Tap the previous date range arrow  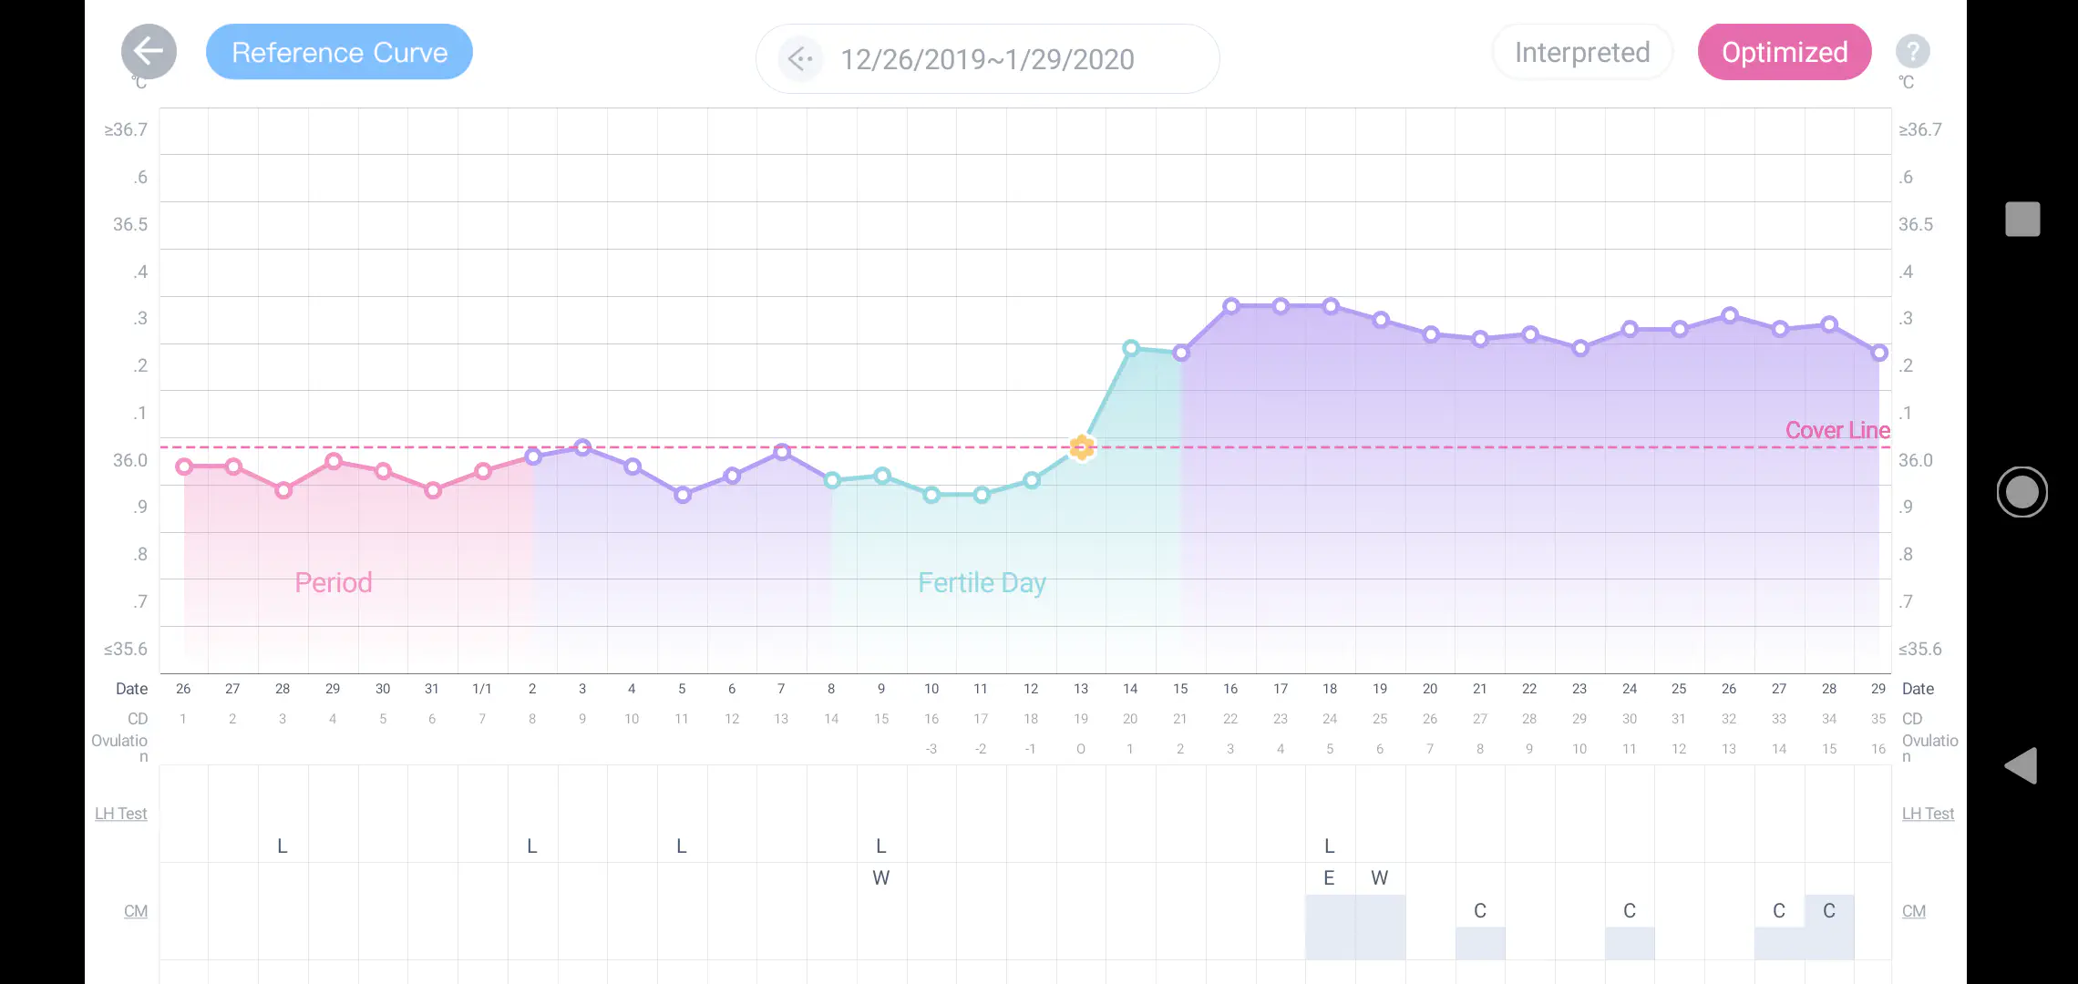[x=800, y=59]
